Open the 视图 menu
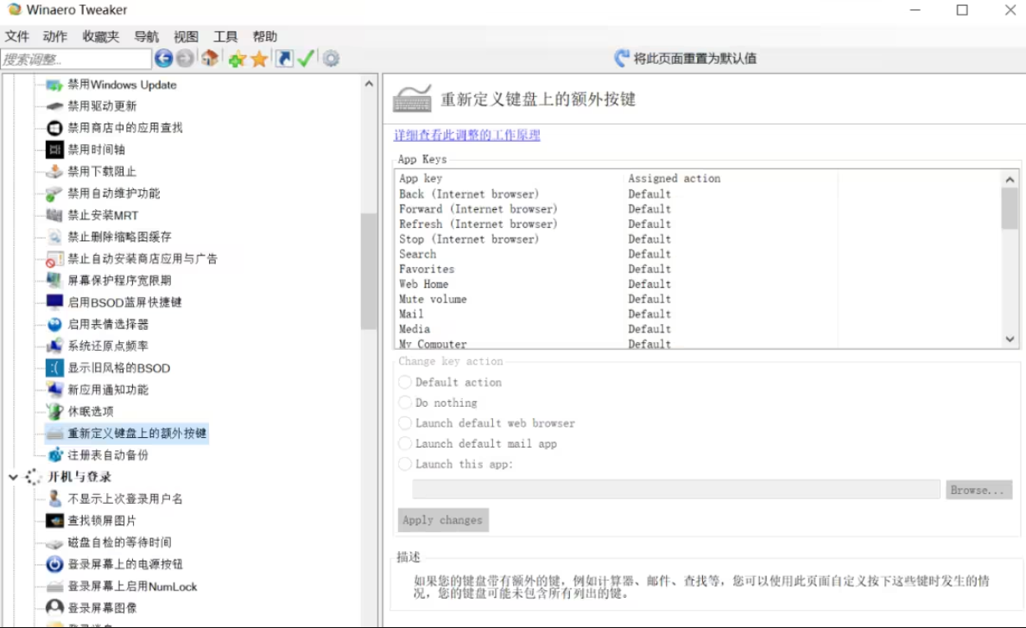The height and width of the screenshot is (628, 1026). [186, 36]
